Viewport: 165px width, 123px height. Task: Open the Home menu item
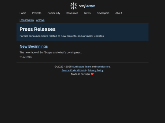tap(23, 13)
